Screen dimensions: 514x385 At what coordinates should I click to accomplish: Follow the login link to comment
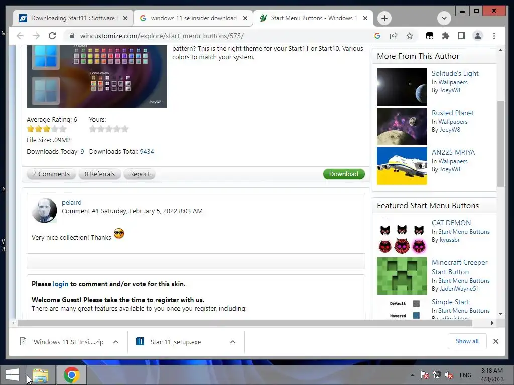61,284
